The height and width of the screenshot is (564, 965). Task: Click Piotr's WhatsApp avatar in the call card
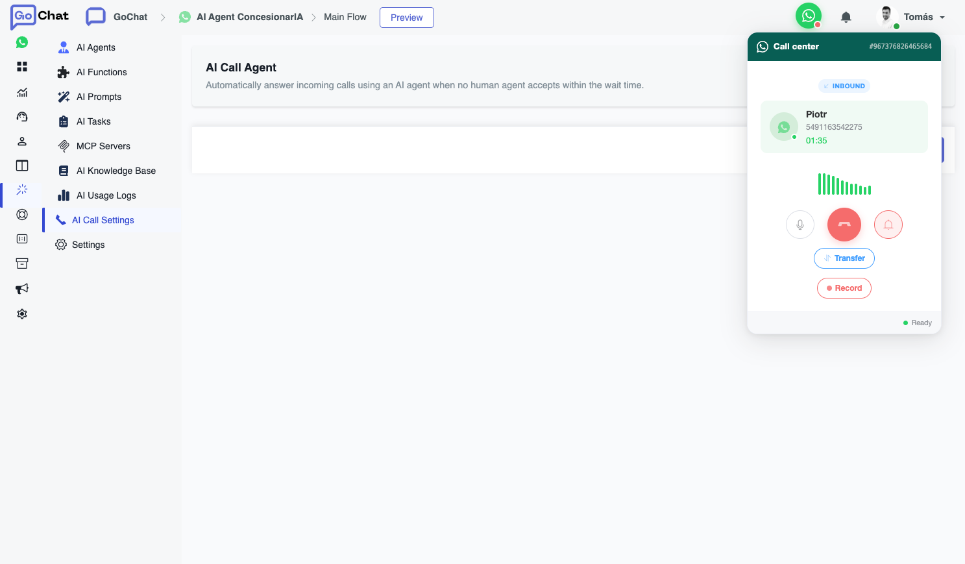click(x=784, y=127)
